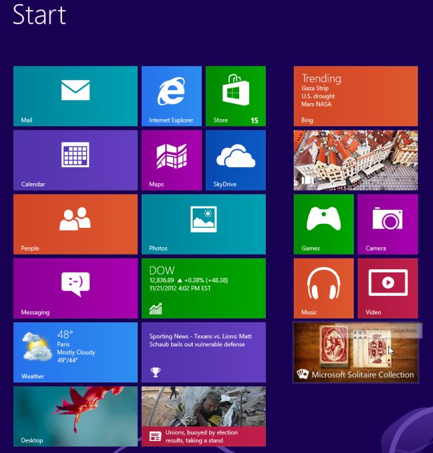Launch Microsoft Solitaire Collection tile

click(356, 352)
